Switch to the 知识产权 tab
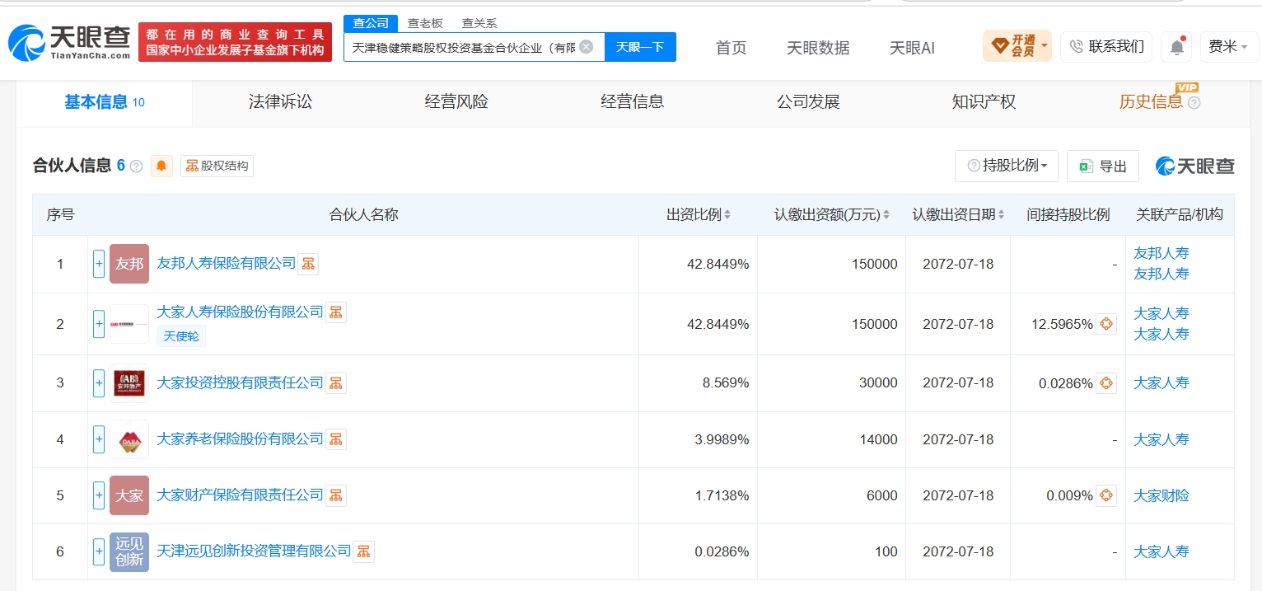The width and height of the screenshot is (1262, 591). pyautogui.click(x=984, y=102)
